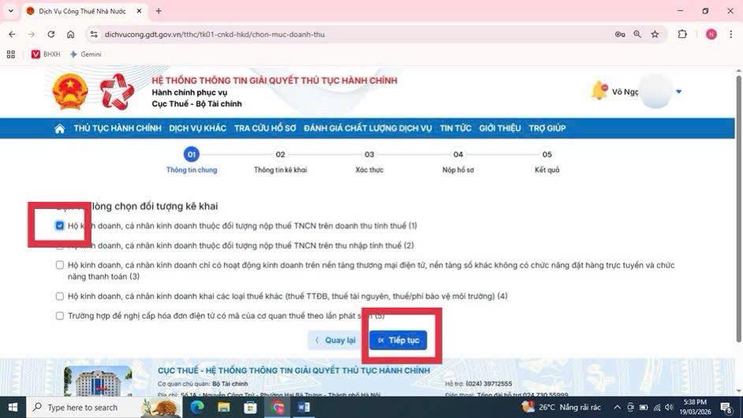
Task: Open the Gemini bookmark
Action: coord(86,54)
